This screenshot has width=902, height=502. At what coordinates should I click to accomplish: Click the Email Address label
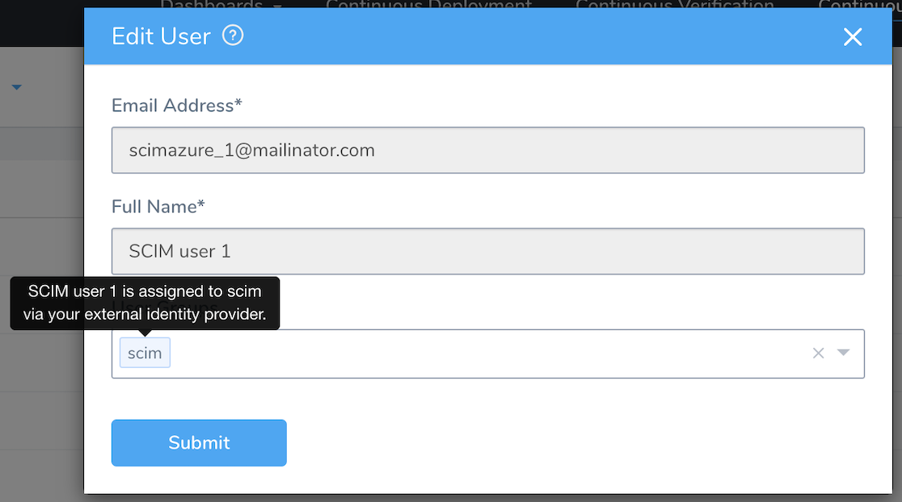177,106
